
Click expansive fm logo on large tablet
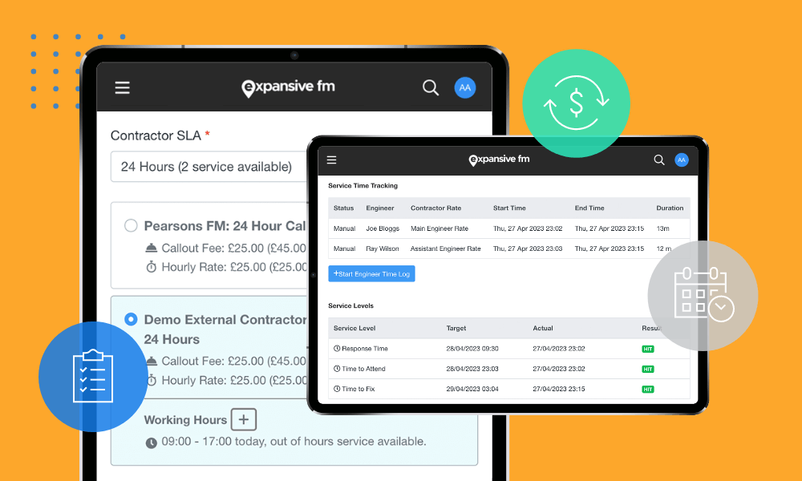tap(288, 87)
